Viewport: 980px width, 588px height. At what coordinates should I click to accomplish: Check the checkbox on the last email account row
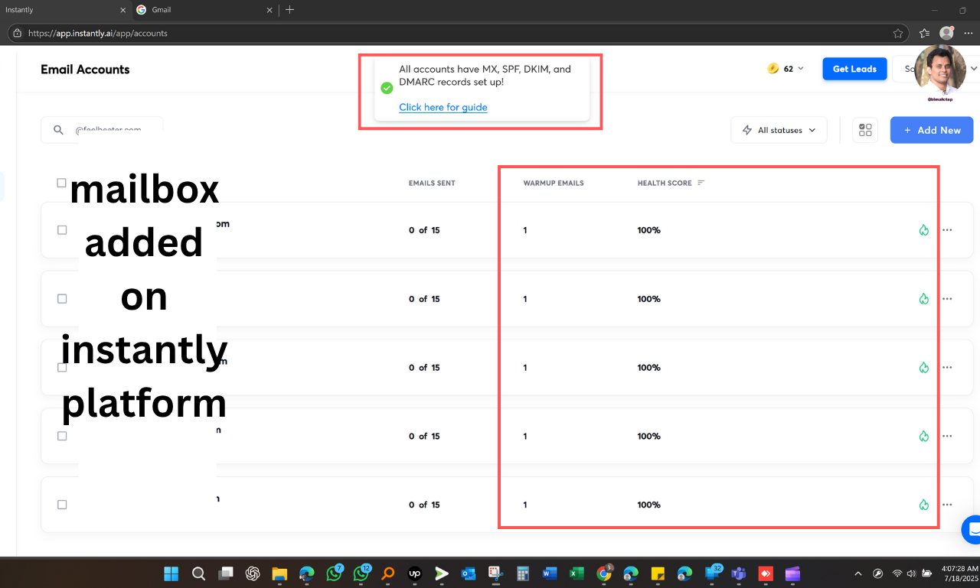point(61,504)
